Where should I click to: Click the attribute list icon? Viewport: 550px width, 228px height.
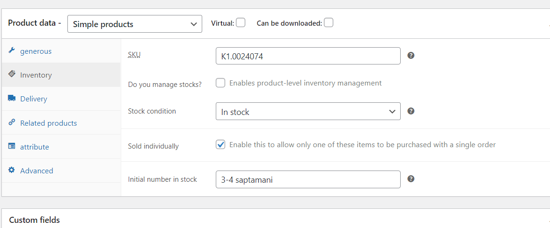point(12,146)
